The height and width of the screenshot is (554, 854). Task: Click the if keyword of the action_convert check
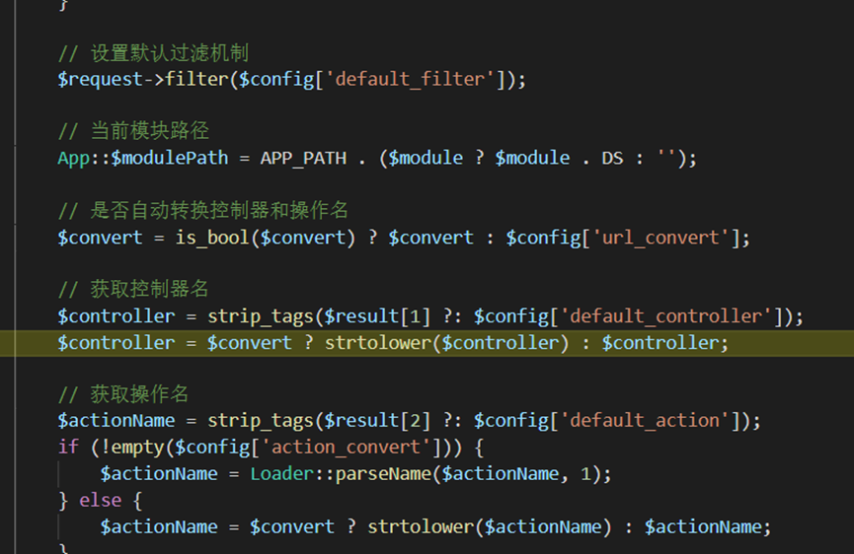point(68,448)
